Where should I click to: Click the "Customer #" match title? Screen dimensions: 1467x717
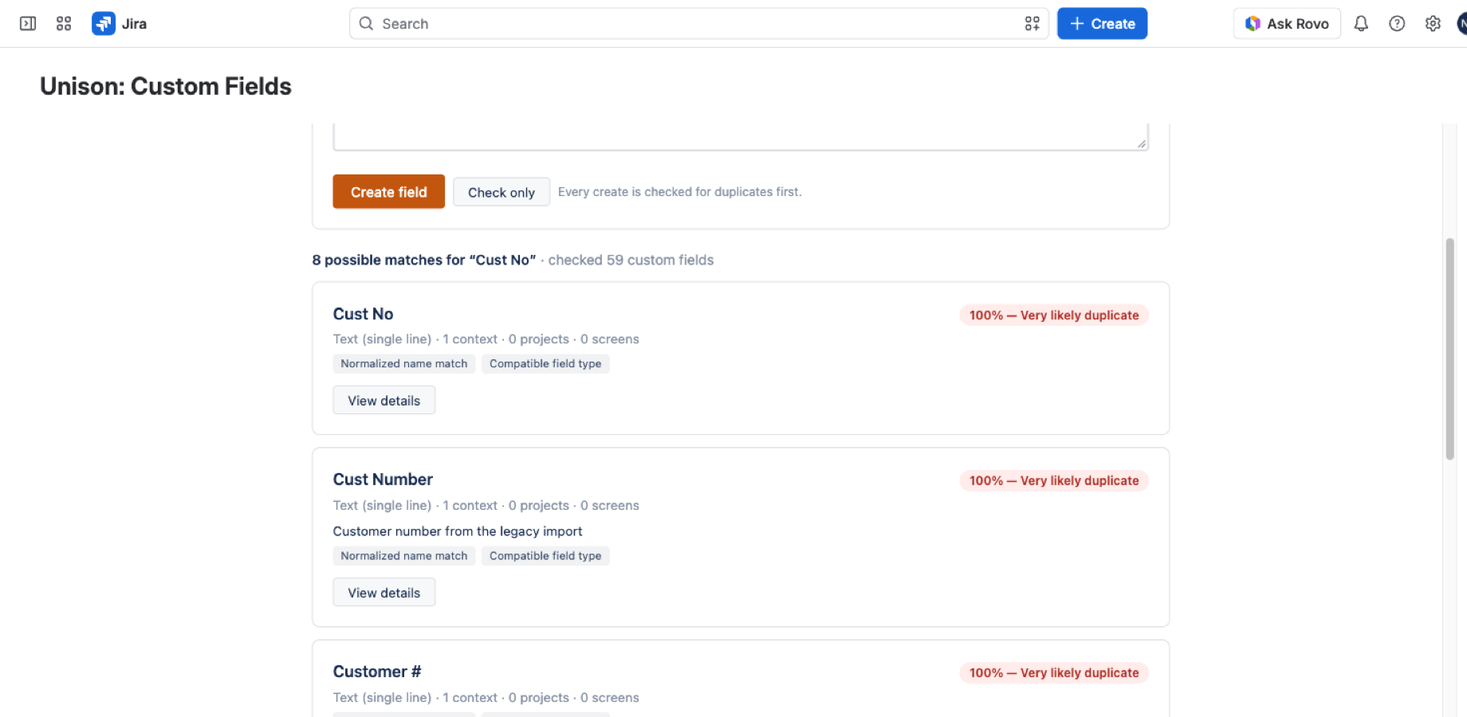[377, 672]
